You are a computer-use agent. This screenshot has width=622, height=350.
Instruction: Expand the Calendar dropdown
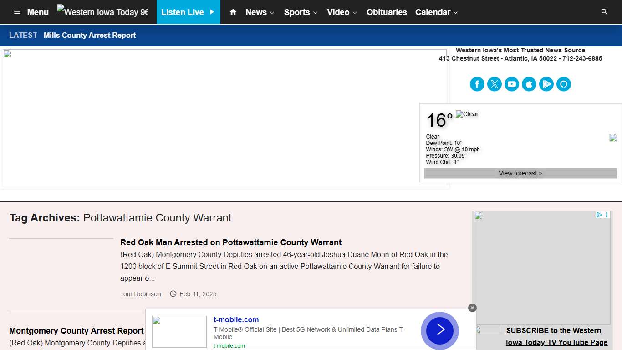433,12
